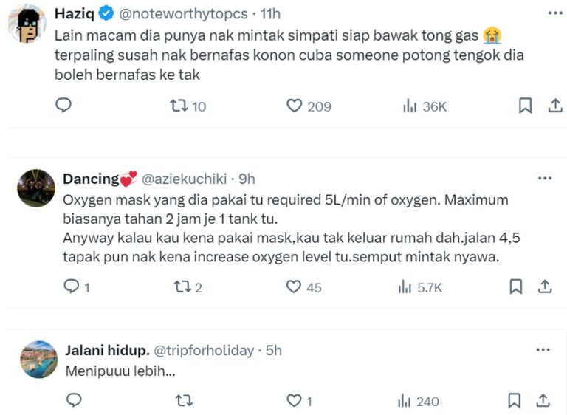Image resolution: width=567 pixels, height=415 pixels.
Task: Reply to Haziq's tweet
Action: point(64,106)
